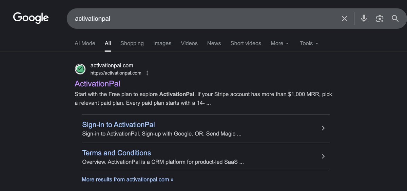
Task: Open the three-dot menu beside activationpal.com URL
Action: (147, 73)
